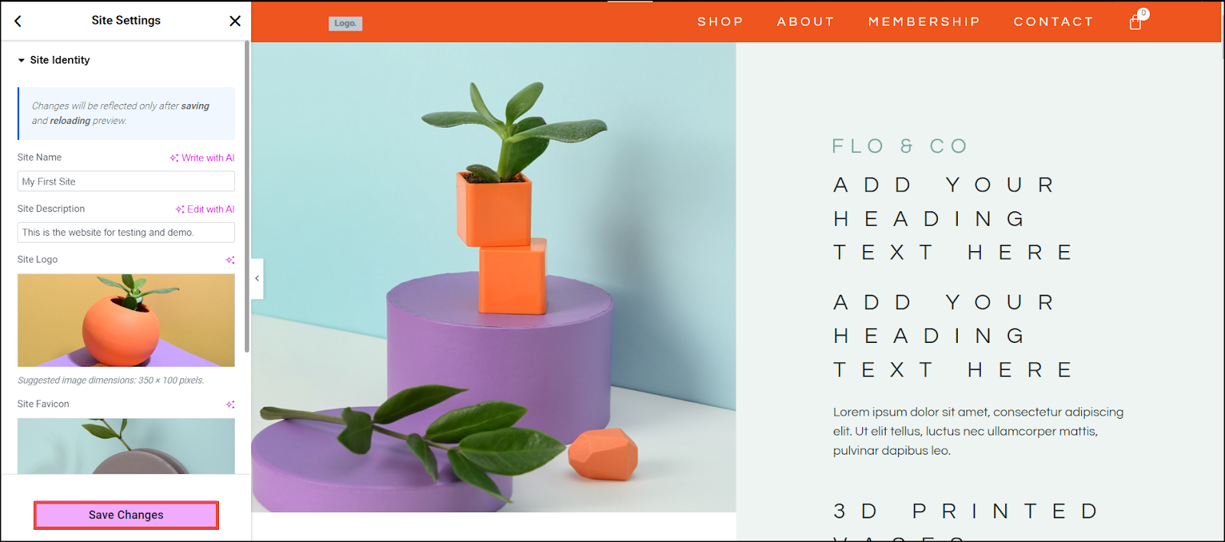Open the Shop menu item
1225x542 pixels.
pos(720,21)
